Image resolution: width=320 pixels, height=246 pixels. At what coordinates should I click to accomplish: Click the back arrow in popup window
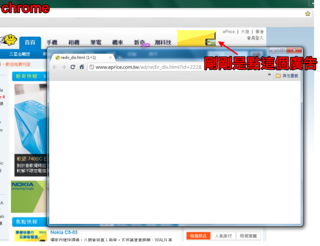click(55, 67)
